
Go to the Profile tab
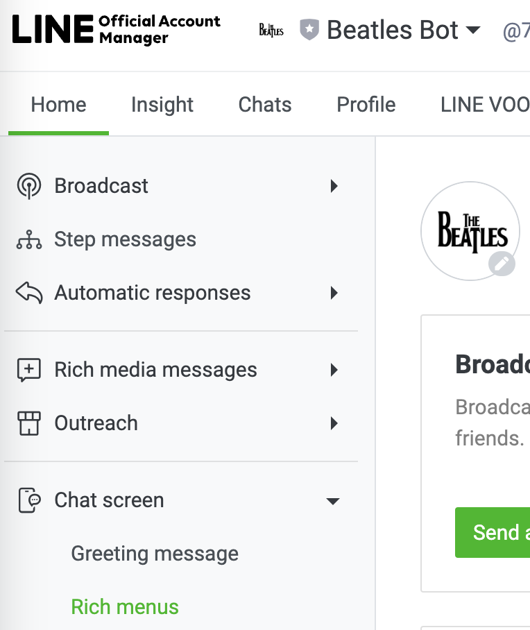(x=366, y=105)
